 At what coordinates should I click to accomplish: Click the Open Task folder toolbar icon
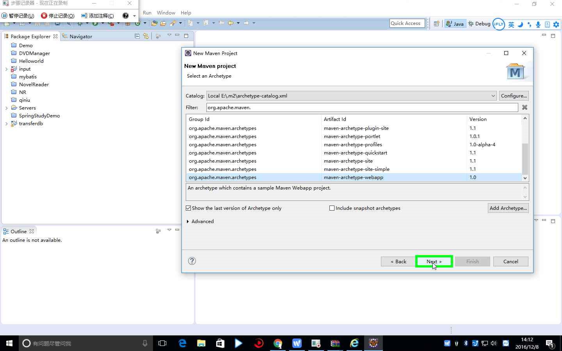click(x=163, y=23)
